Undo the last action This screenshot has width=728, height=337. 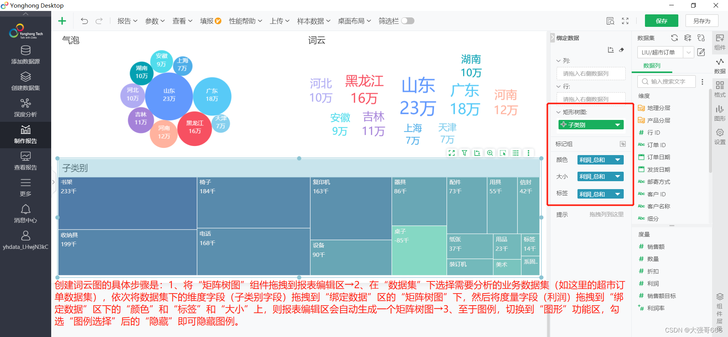coord(84,21)
